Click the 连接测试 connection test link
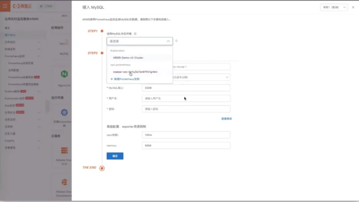359x202 pixels. (x=226, y=119)
